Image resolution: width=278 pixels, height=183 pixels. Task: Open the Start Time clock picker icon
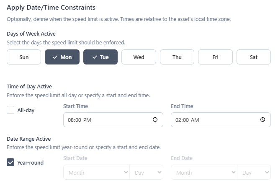click(155, 120)
